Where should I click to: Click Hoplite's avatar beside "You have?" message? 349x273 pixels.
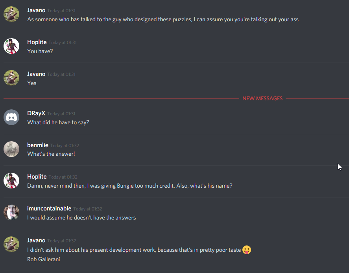pos(11,46)
